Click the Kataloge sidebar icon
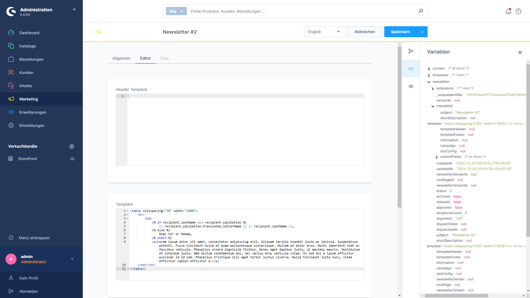This screenshot has height=298, width=530. 11,46
